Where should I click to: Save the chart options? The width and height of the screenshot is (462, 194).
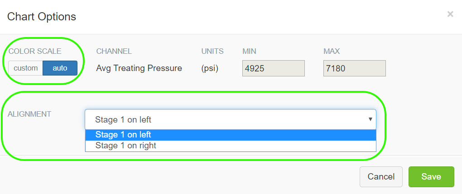tap(431, 176)
